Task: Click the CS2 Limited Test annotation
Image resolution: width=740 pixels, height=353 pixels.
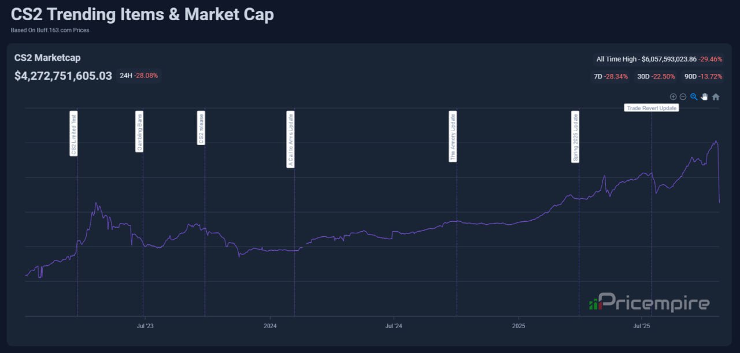Action: [x=73, y=133]
